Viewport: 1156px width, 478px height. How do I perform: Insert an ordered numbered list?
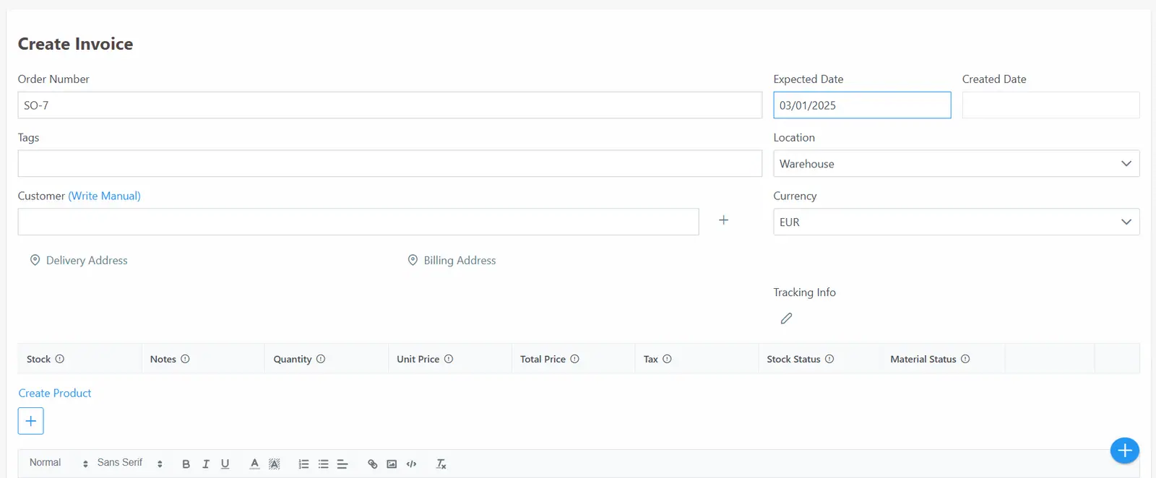coord(304,464)
